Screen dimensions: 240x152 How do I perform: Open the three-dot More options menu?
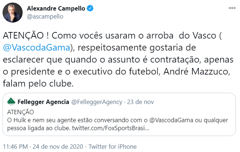[232, 8]
